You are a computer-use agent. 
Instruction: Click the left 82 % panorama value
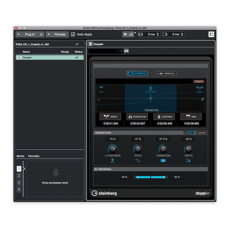click(x=124, y=177)
